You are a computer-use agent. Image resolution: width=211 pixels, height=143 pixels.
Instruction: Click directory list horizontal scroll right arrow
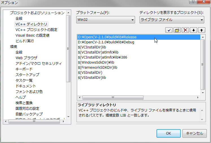[198, 97]
